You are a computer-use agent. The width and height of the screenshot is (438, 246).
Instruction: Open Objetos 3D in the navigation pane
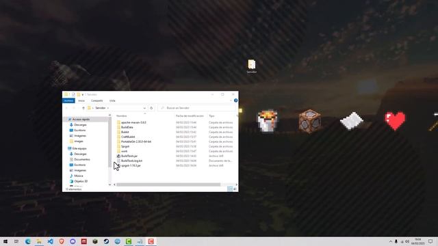point(81,181)
